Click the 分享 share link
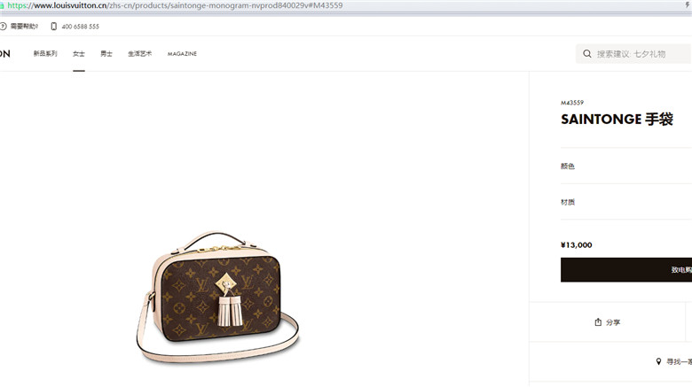The image size is (692, 387). pos(613,322)
